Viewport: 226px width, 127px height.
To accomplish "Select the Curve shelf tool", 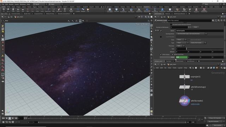I will [x=42, y=10].
